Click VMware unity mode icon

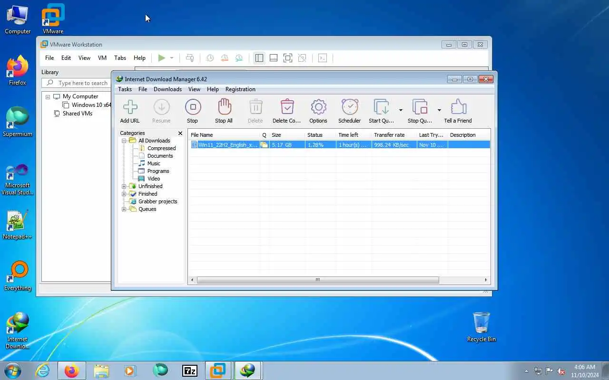pyautogui.click(x=302, y=58)
